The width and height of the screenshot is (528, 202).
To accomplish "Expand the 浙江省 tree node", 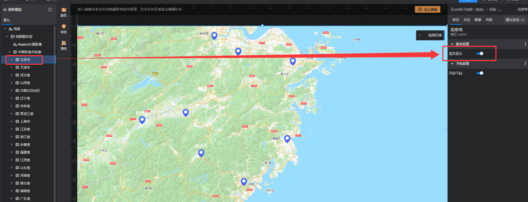I will [x=12, y=137].
